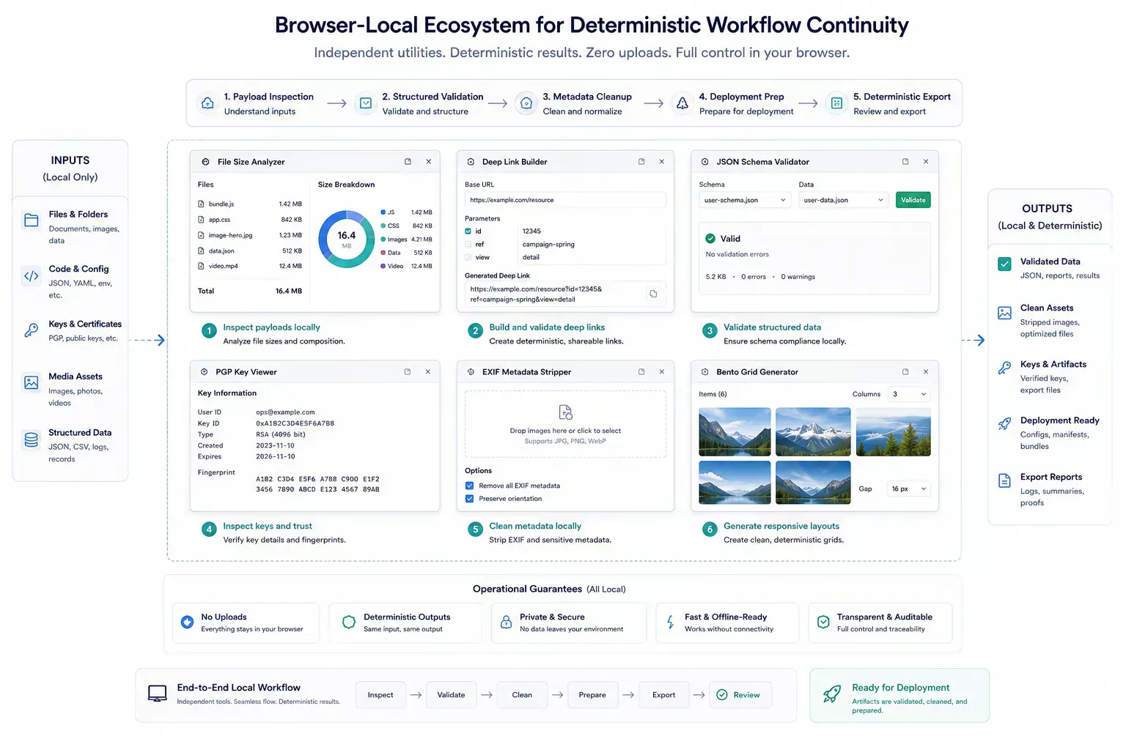1126x750 pixels.
Task: Open the user-schema.json Schema dropdown
Action: tap(745, 200)
